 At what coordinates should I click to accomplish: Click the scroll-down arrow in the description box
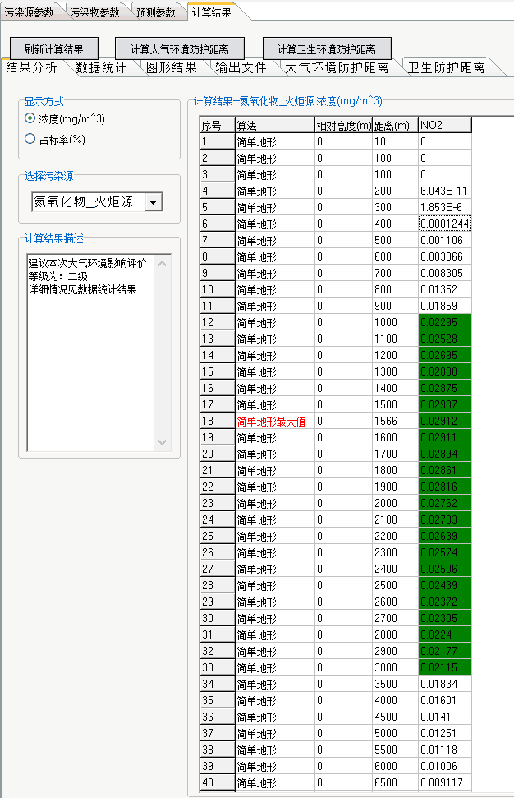tap(163, 442)
